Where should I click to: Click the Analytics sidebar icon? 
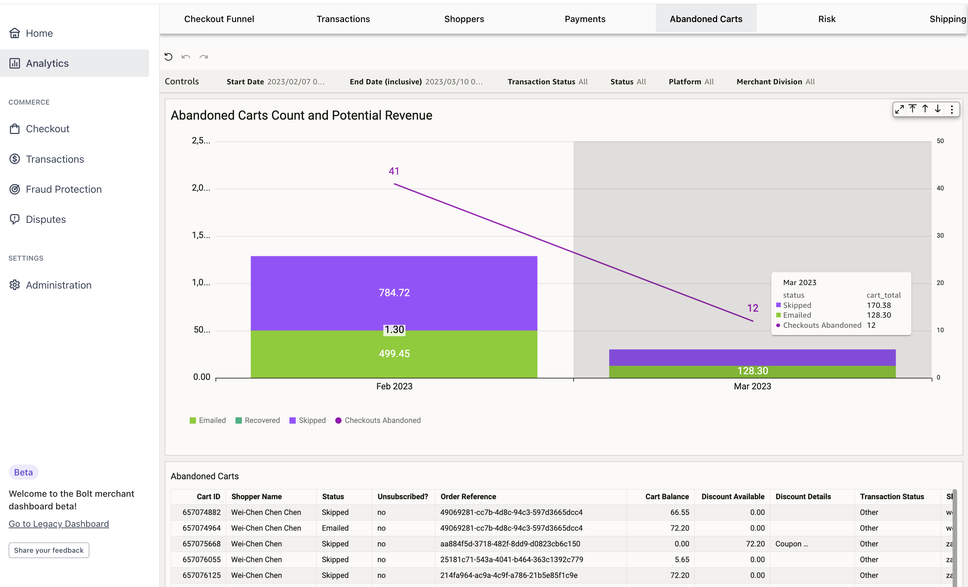click(15, 63)
